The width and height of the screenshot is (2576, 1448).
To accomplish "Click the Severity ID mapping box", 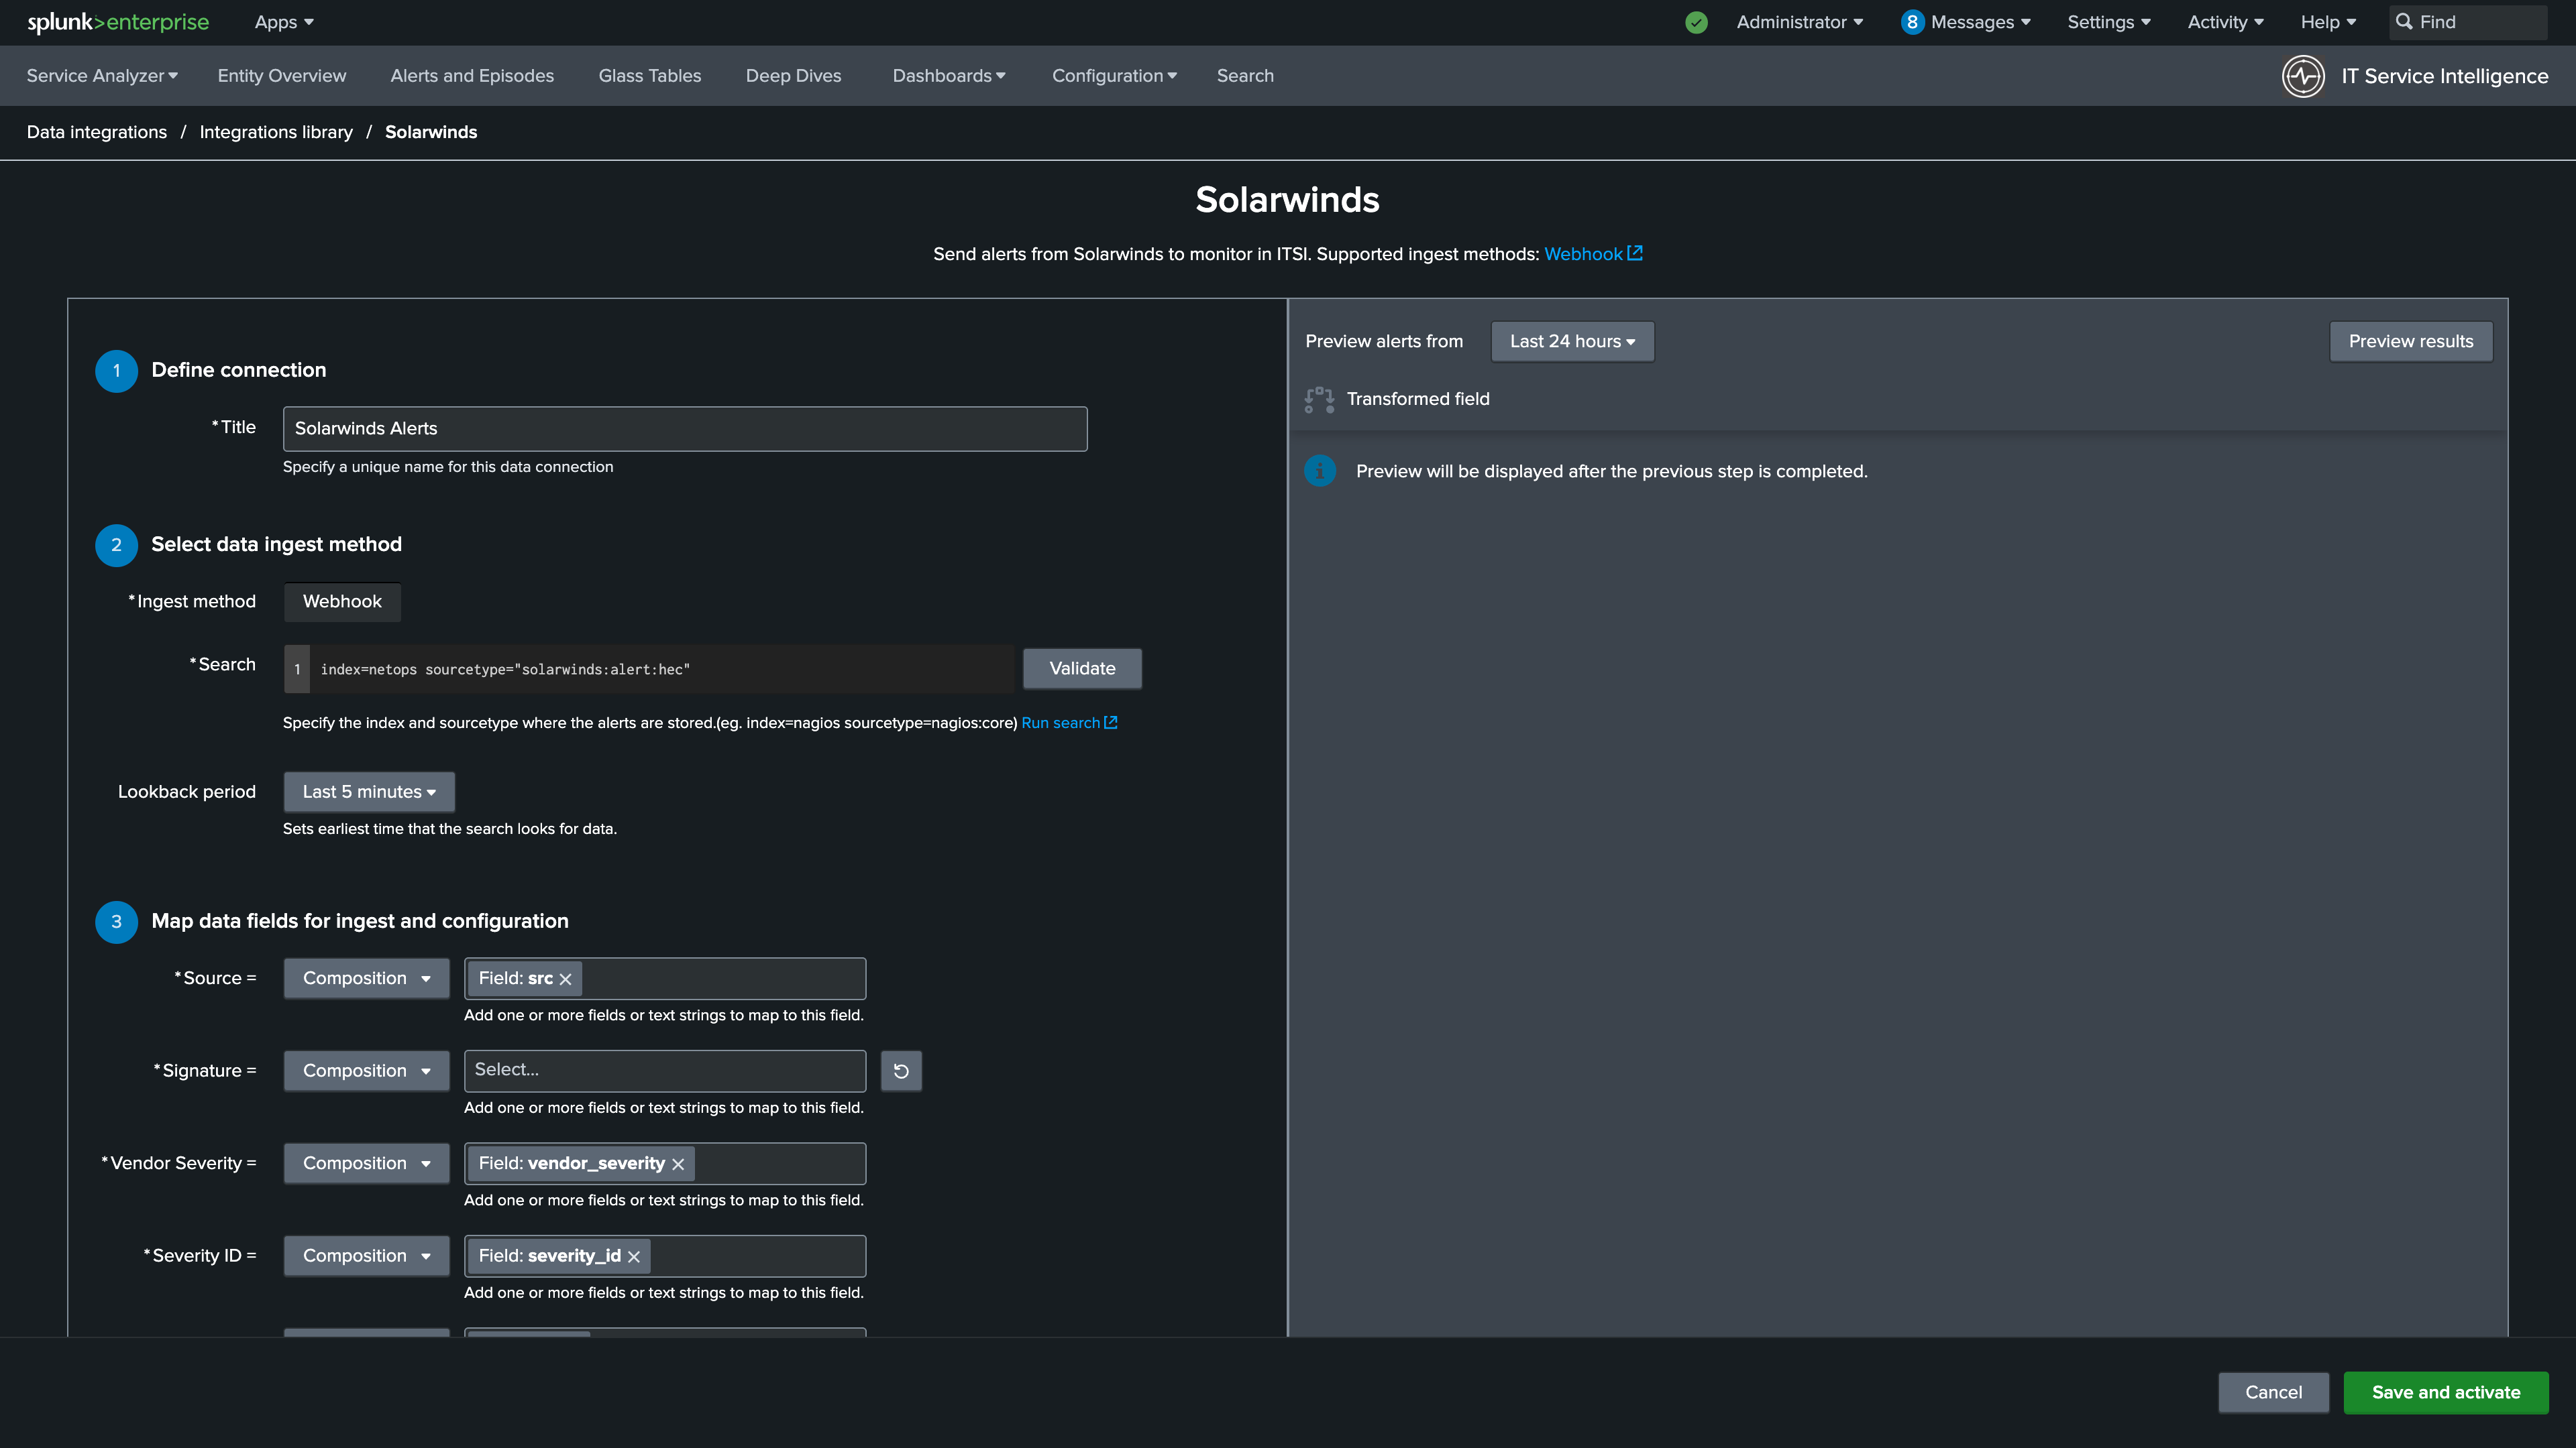I will tap(665, 1256).
